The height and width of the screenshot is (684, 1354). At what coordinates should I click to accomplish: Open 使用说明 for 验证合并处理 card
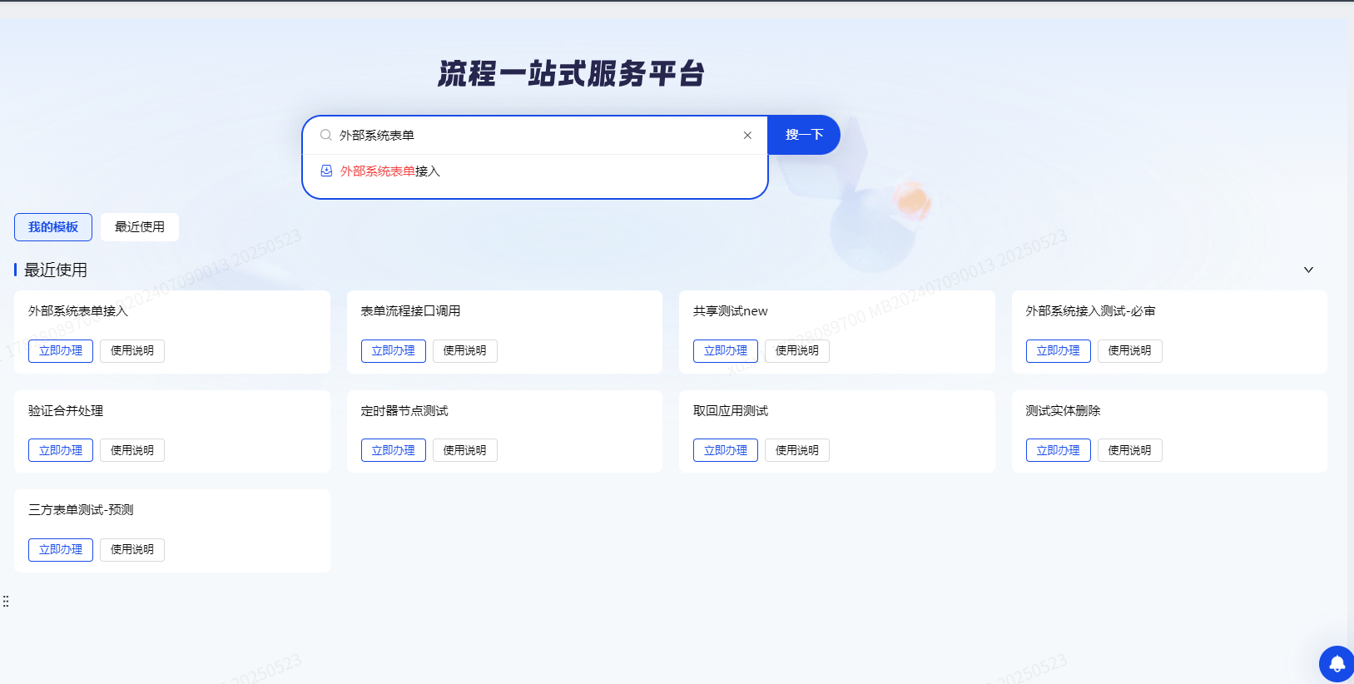(132, 450)
